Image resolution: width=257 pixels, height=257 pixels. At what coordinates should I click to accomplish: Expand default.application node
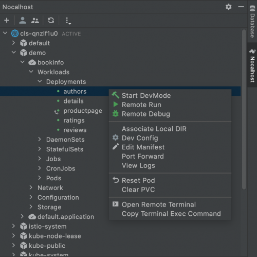point(22,216)
